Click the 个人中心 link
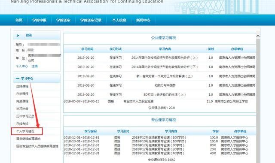Viewport: 275px width, 163px height. point(22,66)
